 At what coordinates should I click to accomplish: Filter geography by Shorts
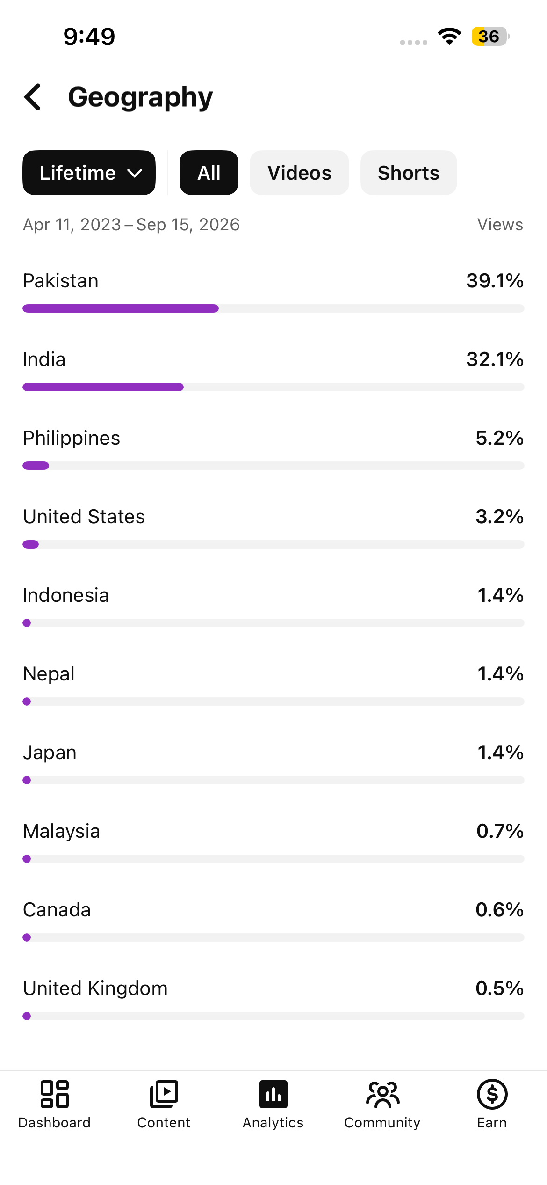409,173
